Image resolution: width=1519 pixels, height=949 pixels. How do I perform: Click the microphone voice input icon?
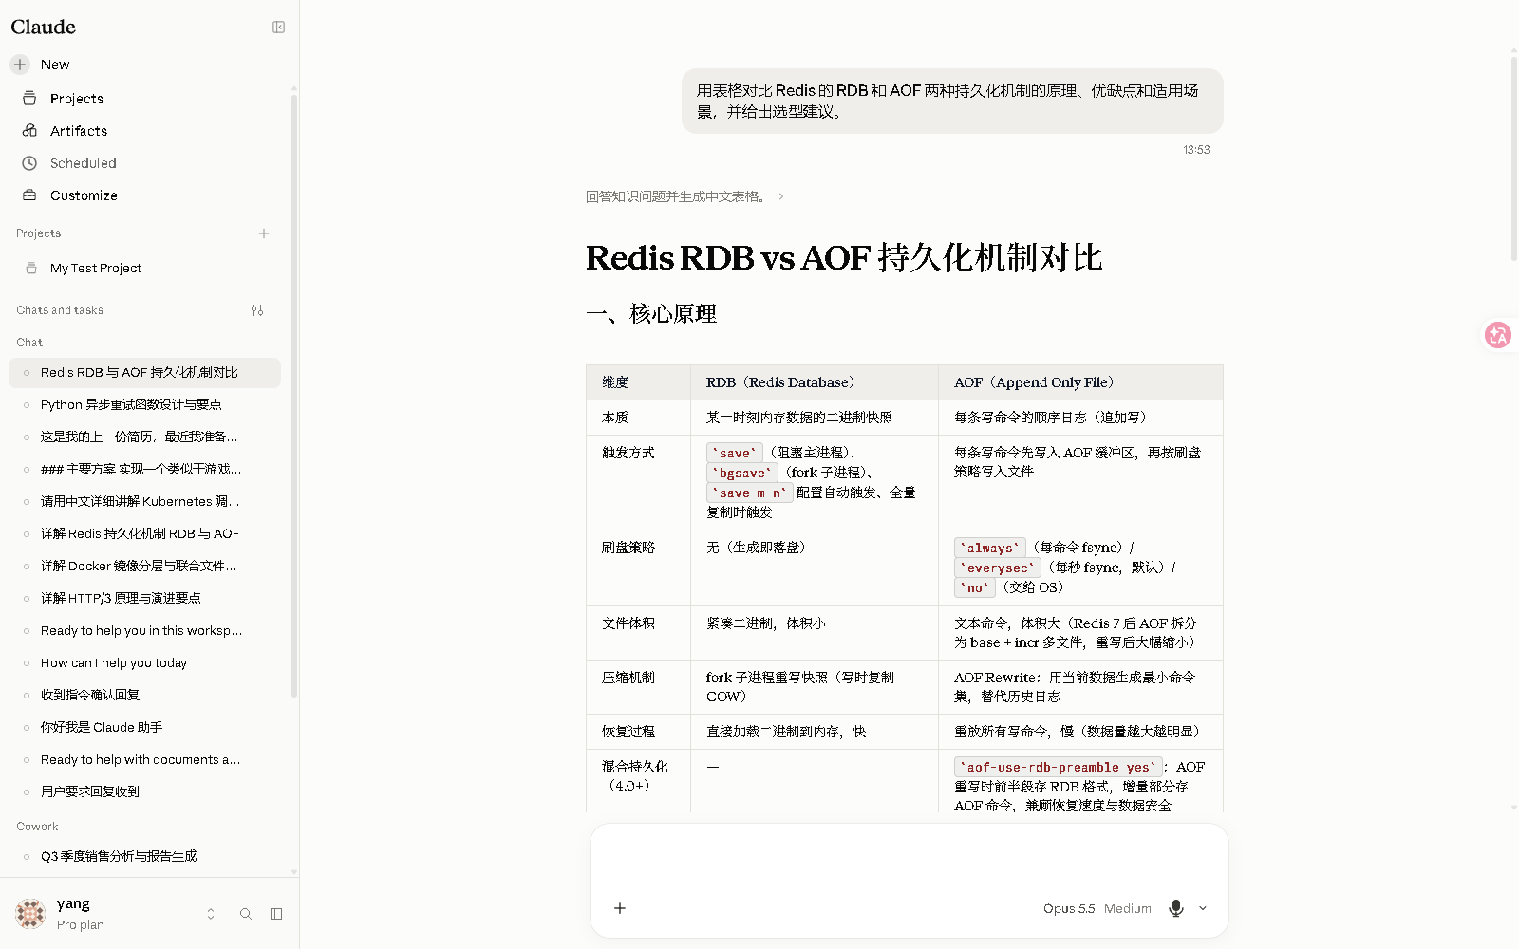1176,908
